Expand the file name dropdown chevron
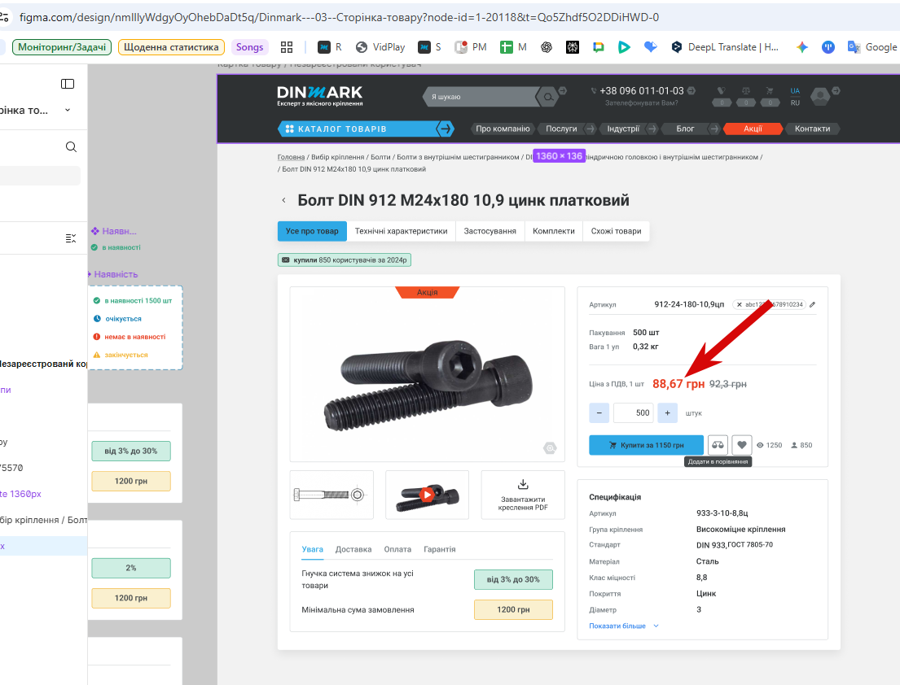 68,110
